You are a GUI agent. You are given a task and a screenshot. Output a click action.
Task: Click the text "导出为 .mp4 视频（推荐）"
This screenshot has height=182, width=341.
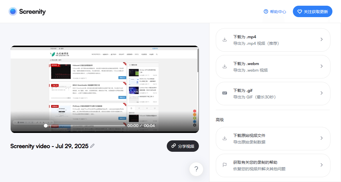click(256, 43)
